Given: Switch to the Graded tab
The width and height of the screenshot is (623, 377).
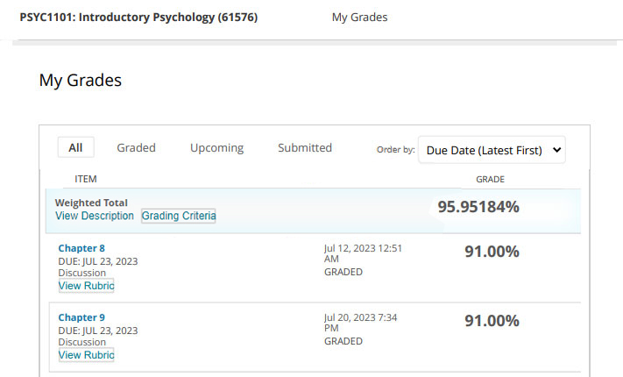Looking at the screenshot, I should [x=136, y=147].
